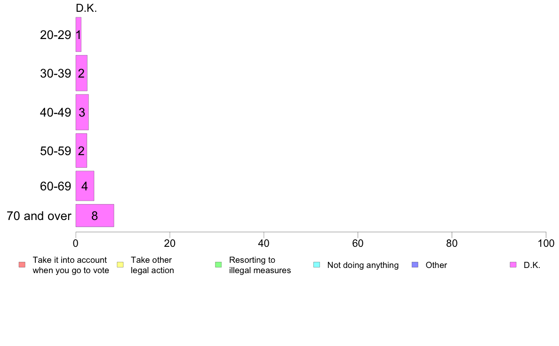Screen dimensions: 559x346
Task: Click the 'D.K.' chart title text
Action: point(86,8)
